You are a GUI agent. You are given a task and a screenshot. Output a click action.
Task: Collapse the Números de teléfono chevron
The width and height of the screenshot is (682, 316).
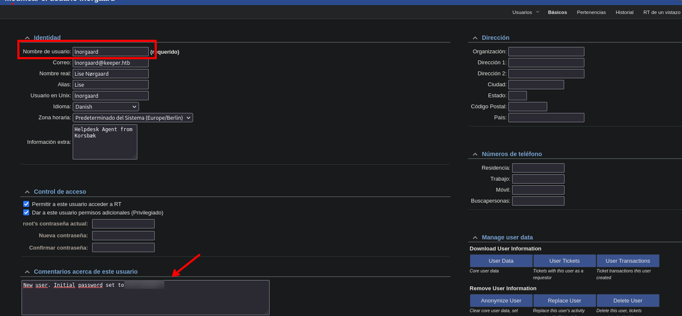click(475, 154)
